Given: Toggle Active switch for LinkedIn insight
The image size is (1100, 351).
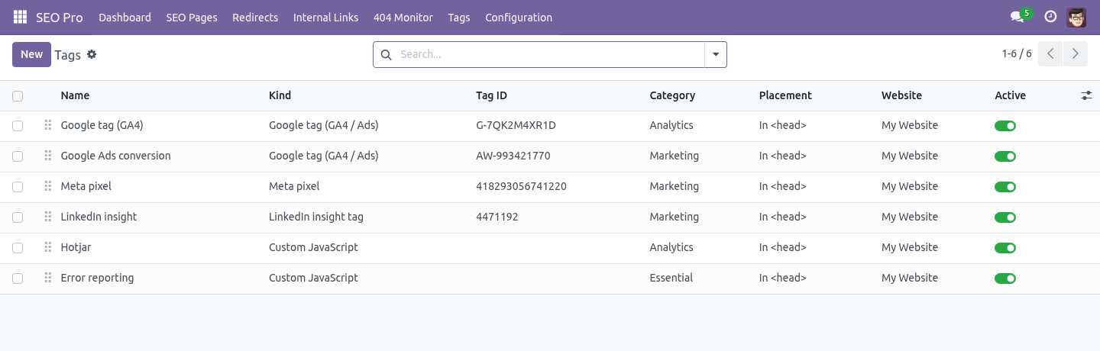Looking at the screenshot, I should tap(1005, 217).
